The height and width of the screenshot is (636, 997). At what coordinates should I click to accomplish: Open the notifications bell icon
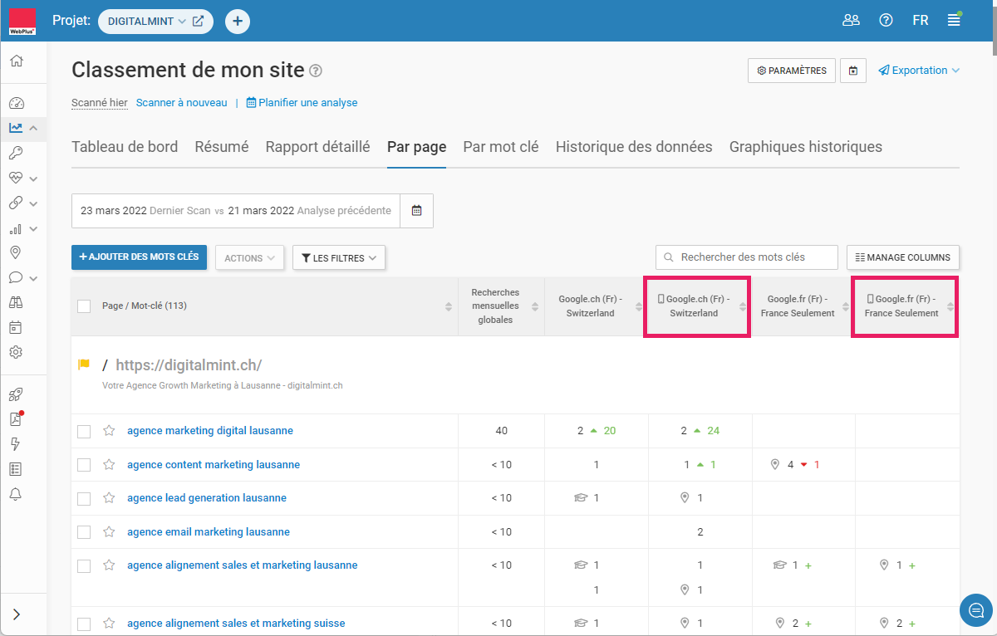16,494
